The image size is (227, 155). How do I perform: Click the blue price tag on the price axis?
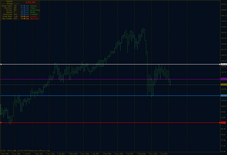224,95
